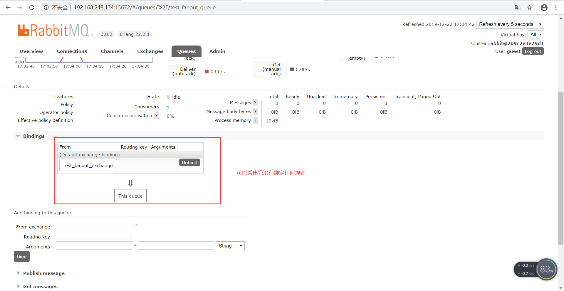
Task: Click the translate page icon
Action: 518,7
